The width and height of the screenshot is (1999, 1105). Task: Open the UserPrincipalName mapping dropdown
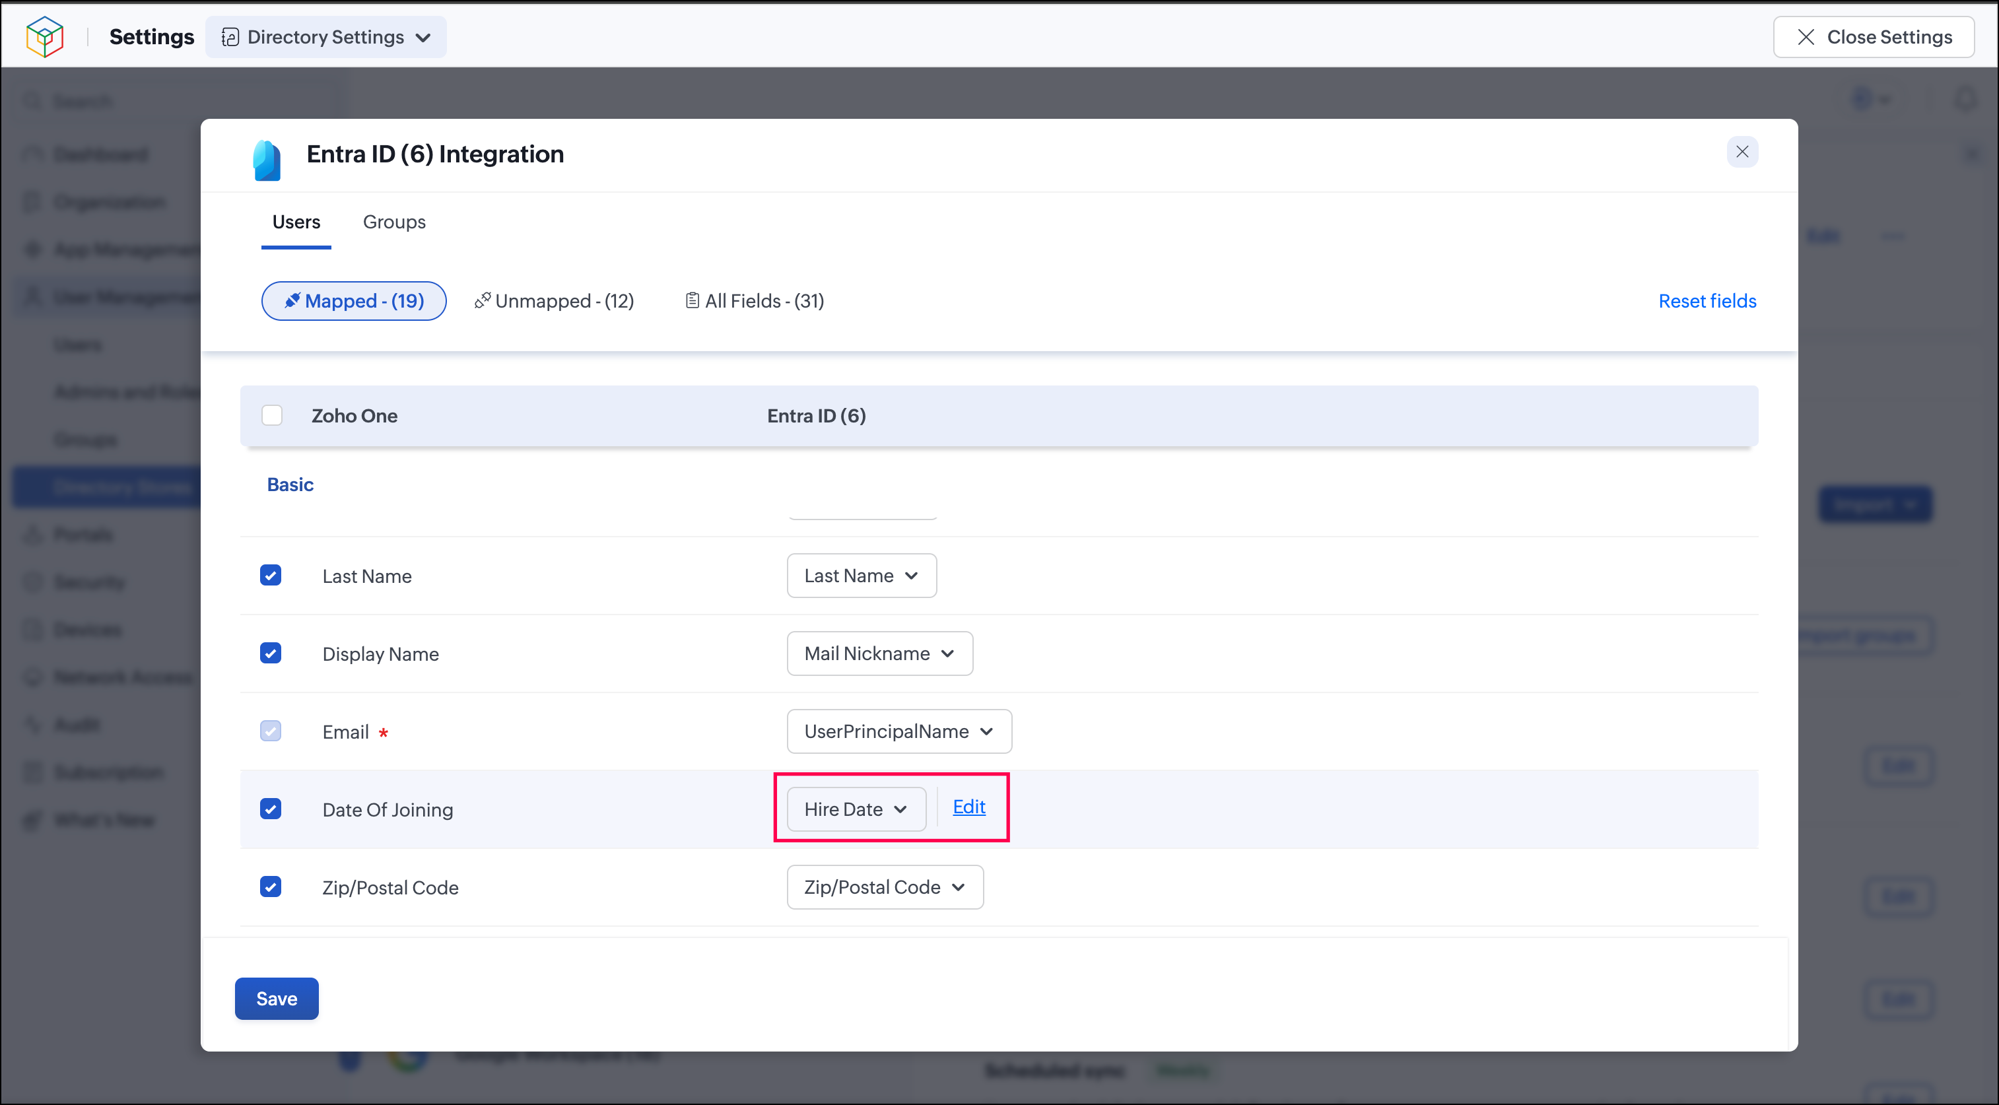pyautogui.click(x=898, y=731)
